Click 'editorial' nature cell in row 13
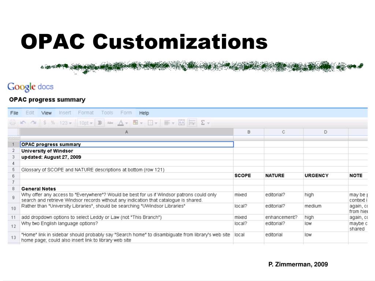Viewport: 375px width, 281px height. (284, 237)
